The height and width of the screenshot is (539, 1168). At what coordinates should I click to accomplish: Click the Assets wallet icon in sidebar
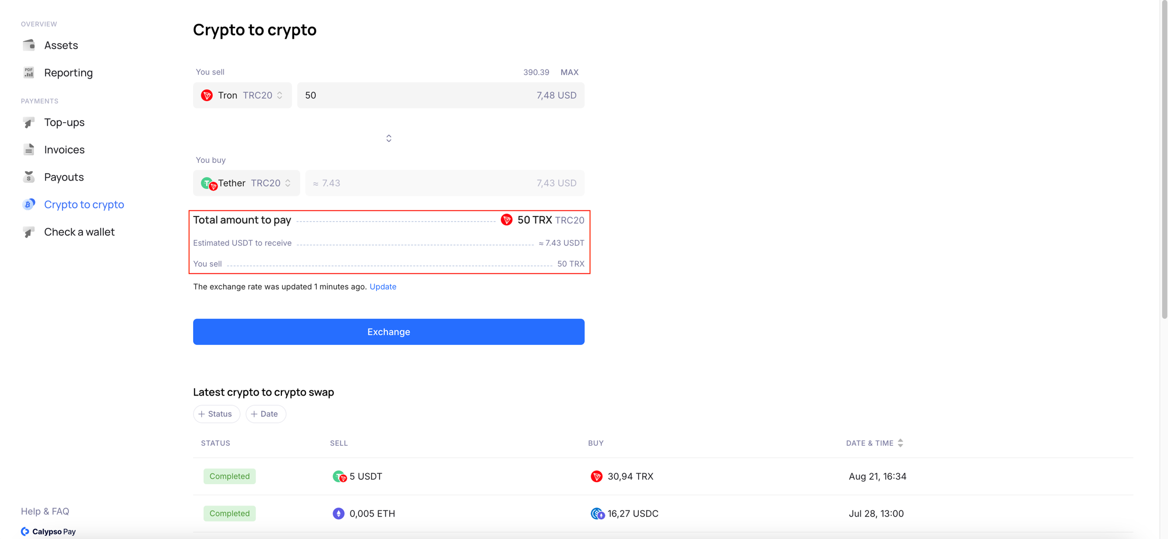29,45
